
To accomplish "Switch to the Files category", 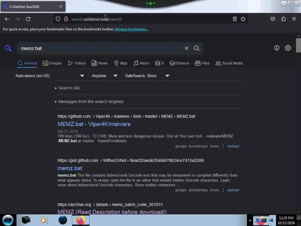I will [202, 63].
